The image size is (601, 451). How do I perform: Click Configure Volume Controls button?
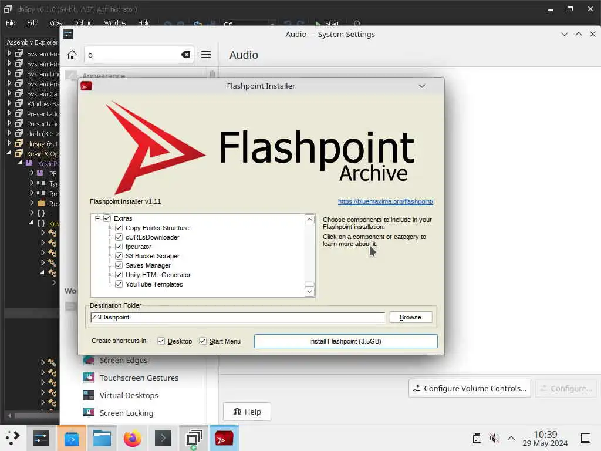click(x=470, y=388)
